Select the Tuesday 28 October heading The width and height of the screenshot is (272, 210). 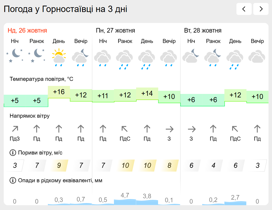tap(203, 30)
